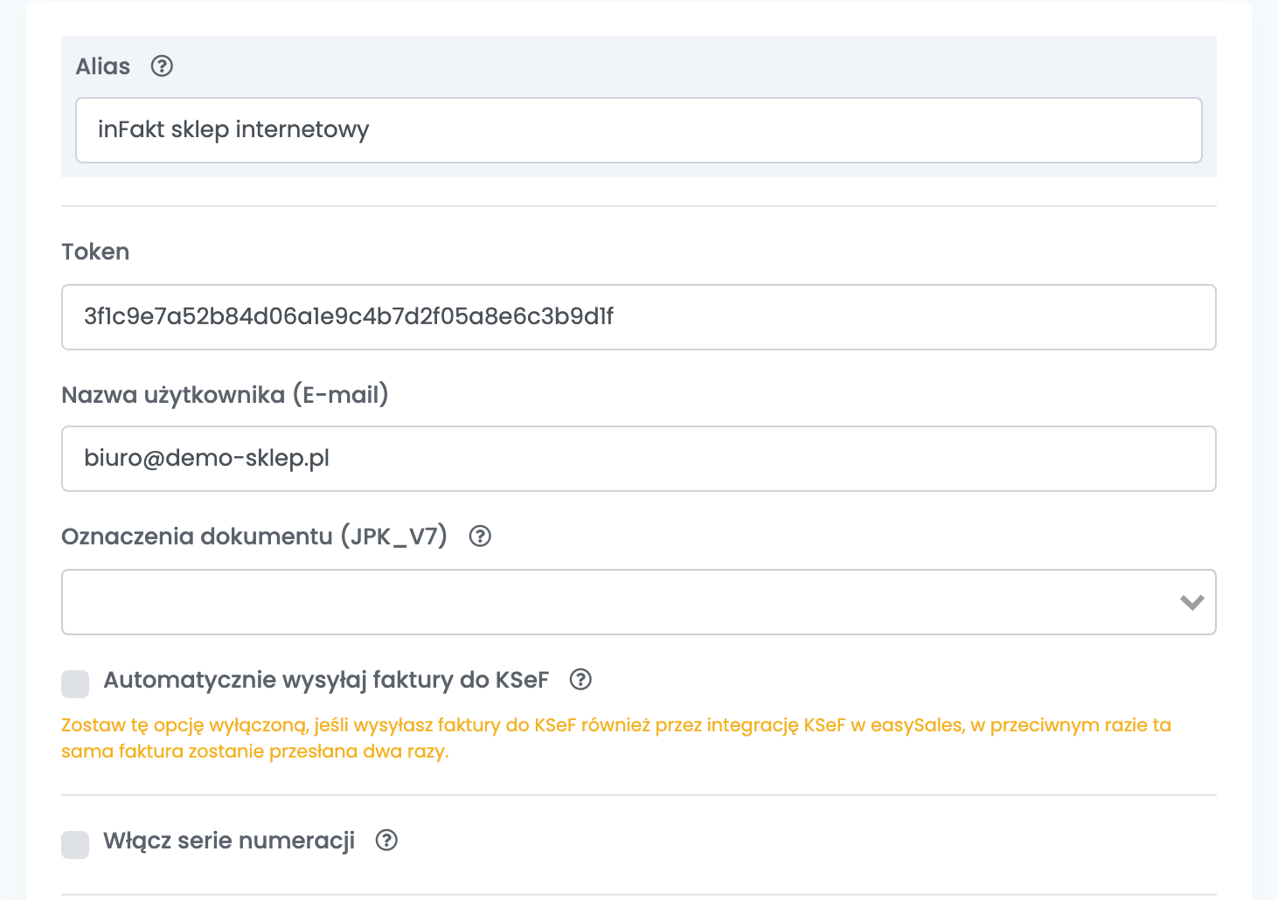Click the Automatycznie wysyłaj faktury do KSeF label
This screenshot has height=900, width=1278.
point(326,680)
